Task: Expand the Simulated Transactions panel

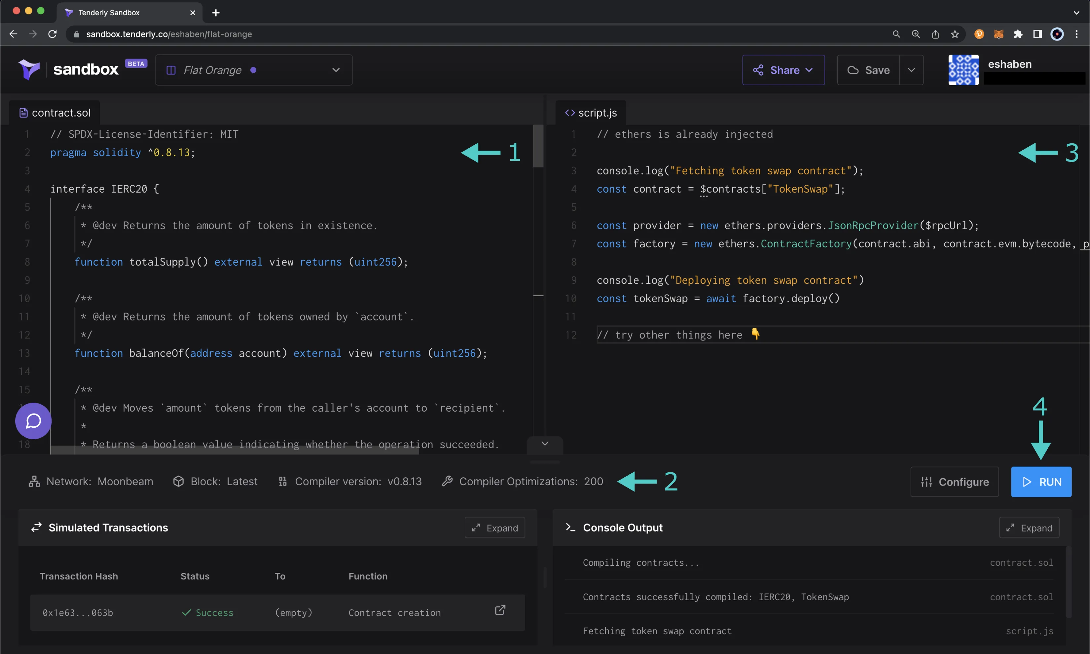Action: point(495,527)
